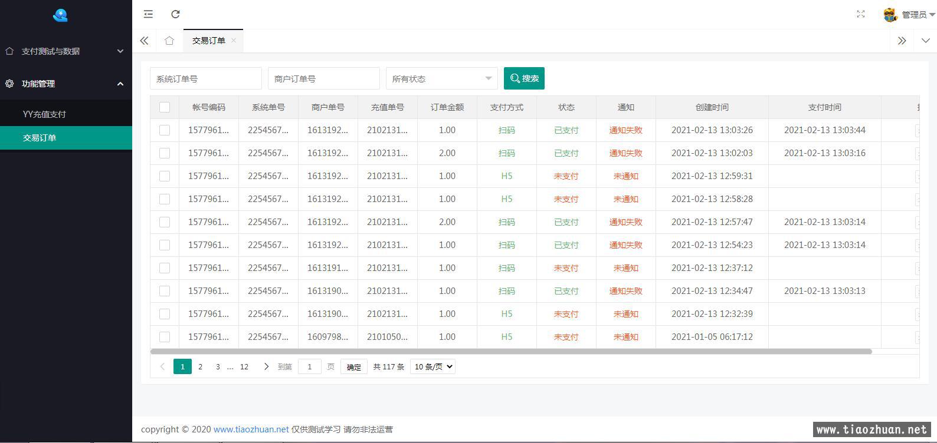Go to the next page using the arrow

[x=266, y=366]
